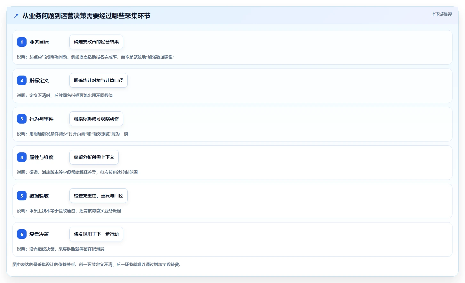Image resolution: width=465 pixels, height=283 pixels.
Task: Select the 将指标拆成可观察动作 chip
Action: pos(96,119)
